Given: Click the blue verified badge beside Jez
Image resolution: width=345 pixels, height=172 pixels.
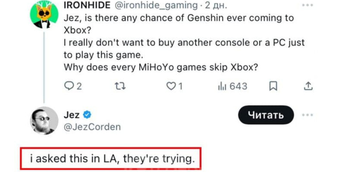Looking at the screenshot, I should [87, 115].
